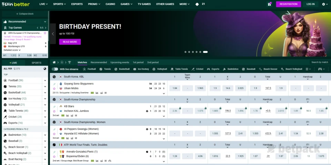
Task: Switch to the SPORTS mode in sidebar
Action: [37, 63]
